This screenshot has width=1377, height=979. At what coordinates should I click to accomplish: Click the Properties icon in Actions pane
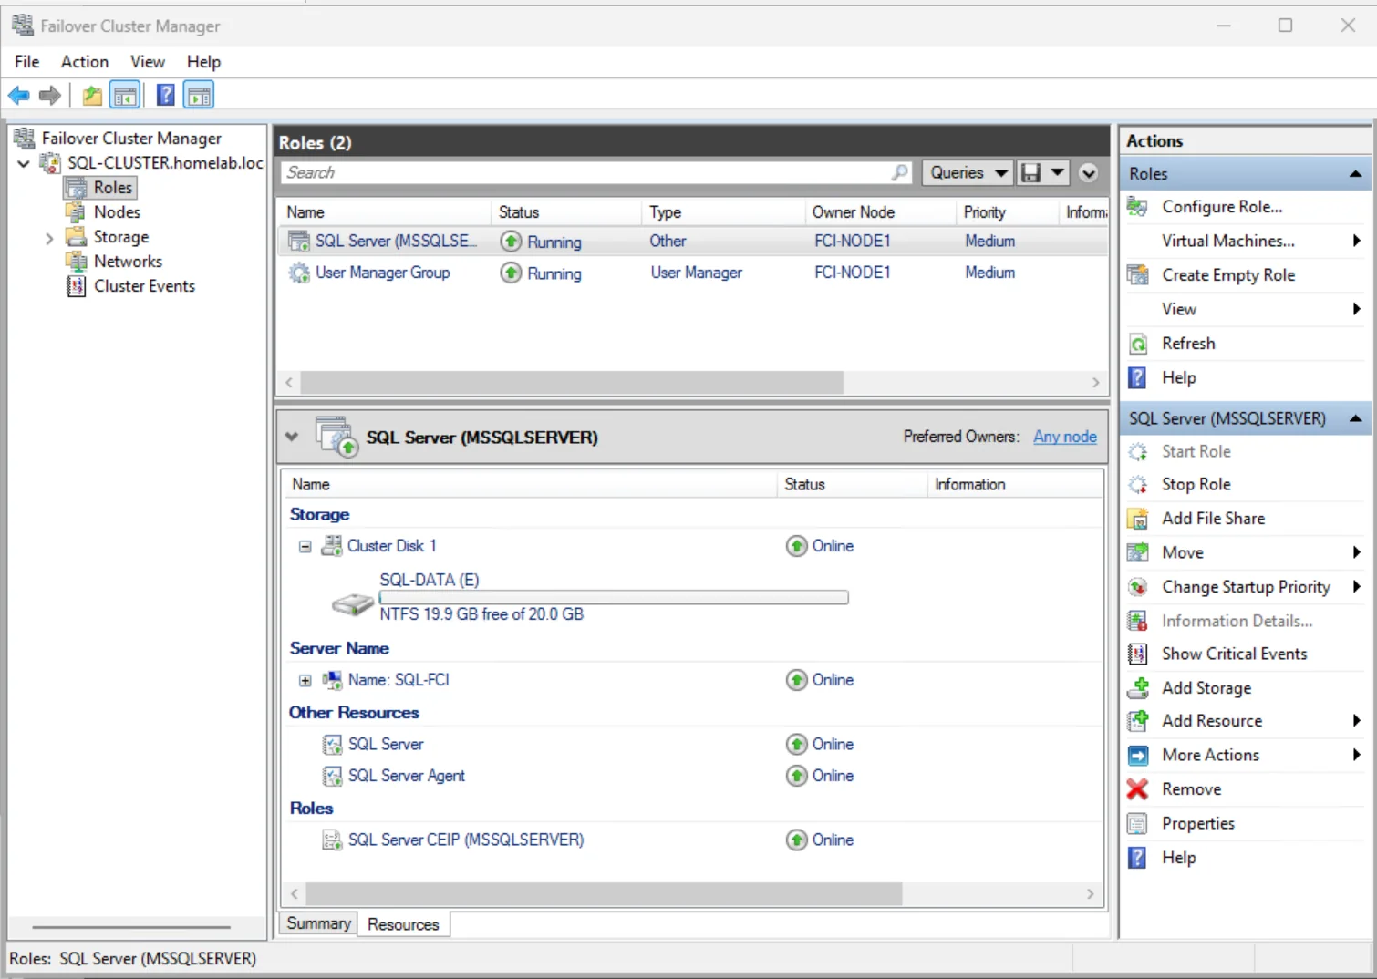tap(1137, 824)
